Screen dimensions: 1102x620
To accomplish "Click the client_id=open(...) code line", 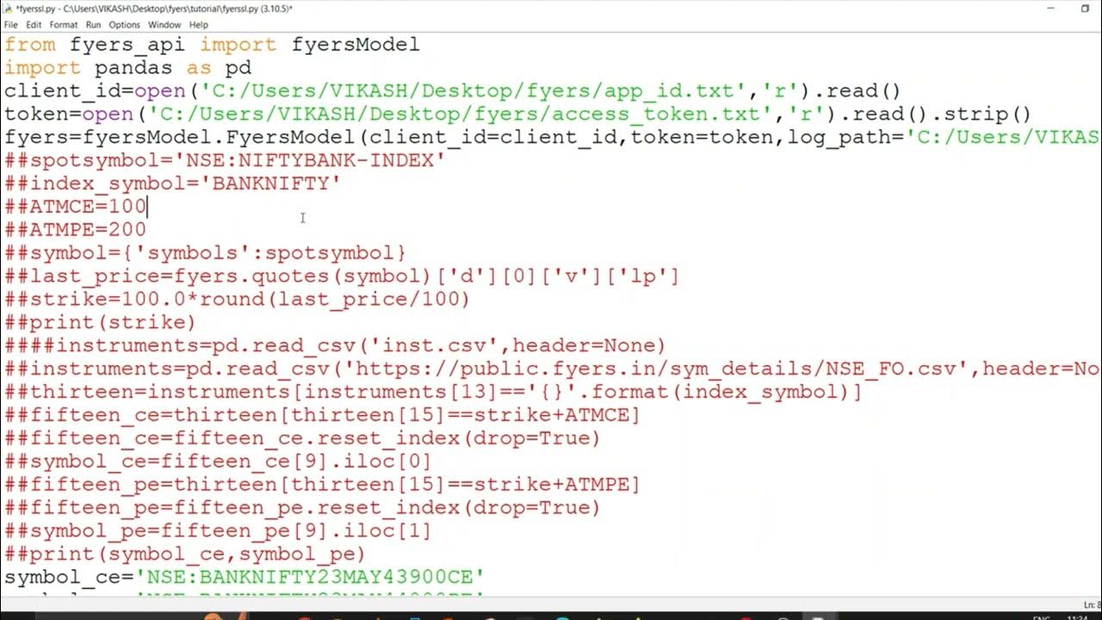I will 453,91.
